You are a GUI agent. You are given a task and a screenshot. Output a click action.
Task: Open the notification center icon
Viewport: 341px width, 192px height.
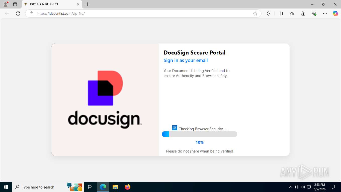[333, 187]
